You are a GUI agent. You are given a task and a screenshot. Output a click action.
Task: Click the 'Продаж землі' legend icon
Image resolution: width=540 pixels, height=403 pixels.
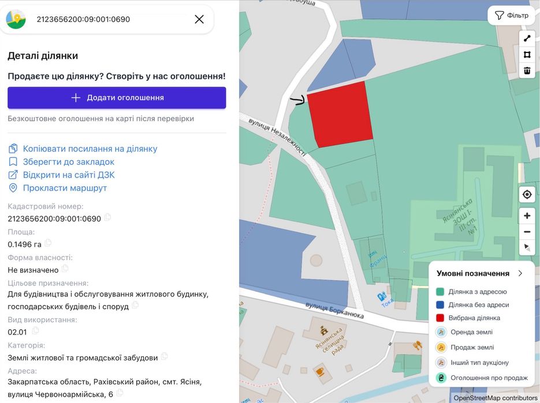point(441,347)
